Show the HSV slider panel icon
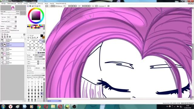194x109 pixels. [33, 6]
